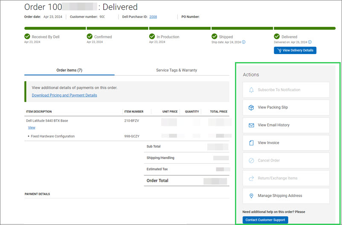
Task: Expand the View link under Dell Latitude 5440
Action: pos(32,128)
